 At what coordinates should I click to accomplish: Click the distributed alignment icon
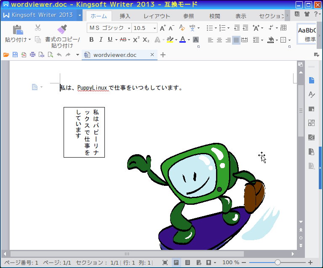pyautogui.click(x=245, y=40)
